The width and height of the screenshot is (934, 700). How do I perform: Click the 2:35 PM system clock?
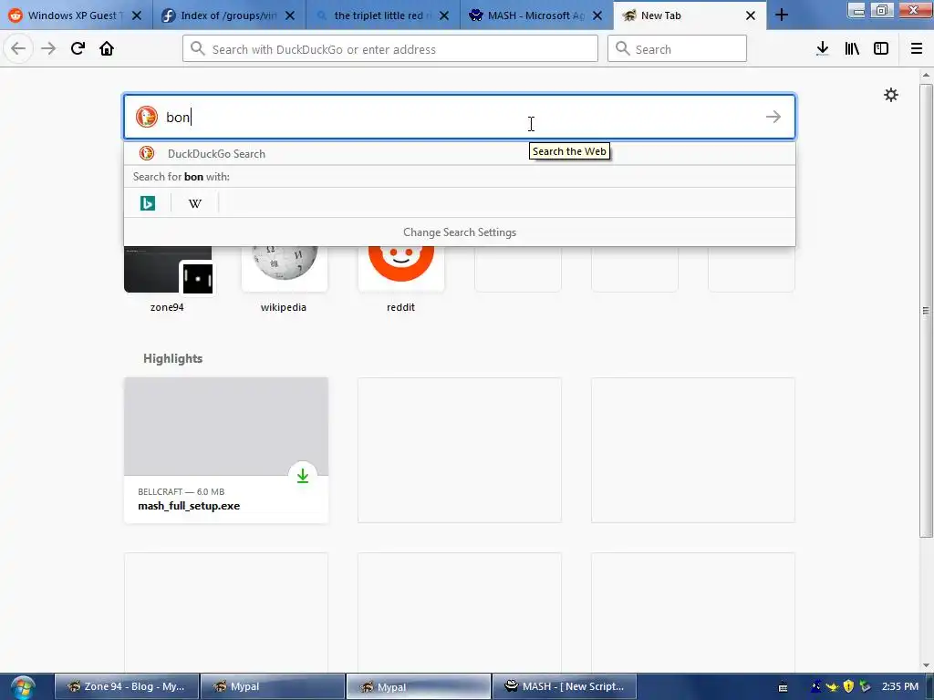pos(900,686)
